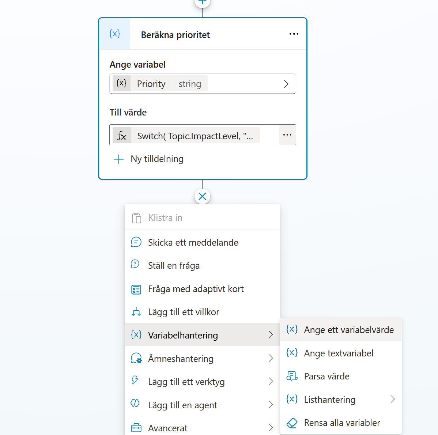Viewport: 438px width, 435px height.
Task: Choose Rensa alla variabler in the submenu
Action: tap(341, 423)
